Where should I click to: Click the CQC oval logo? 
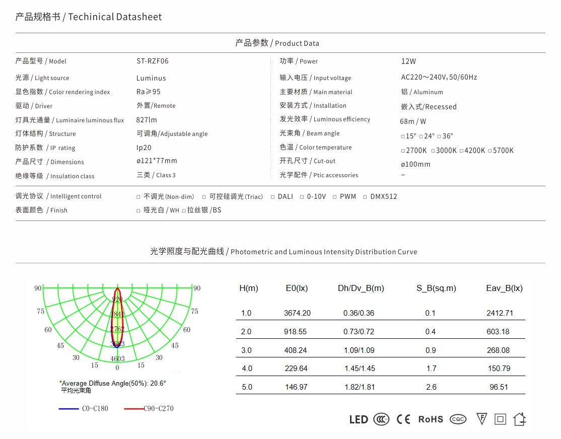458,419
